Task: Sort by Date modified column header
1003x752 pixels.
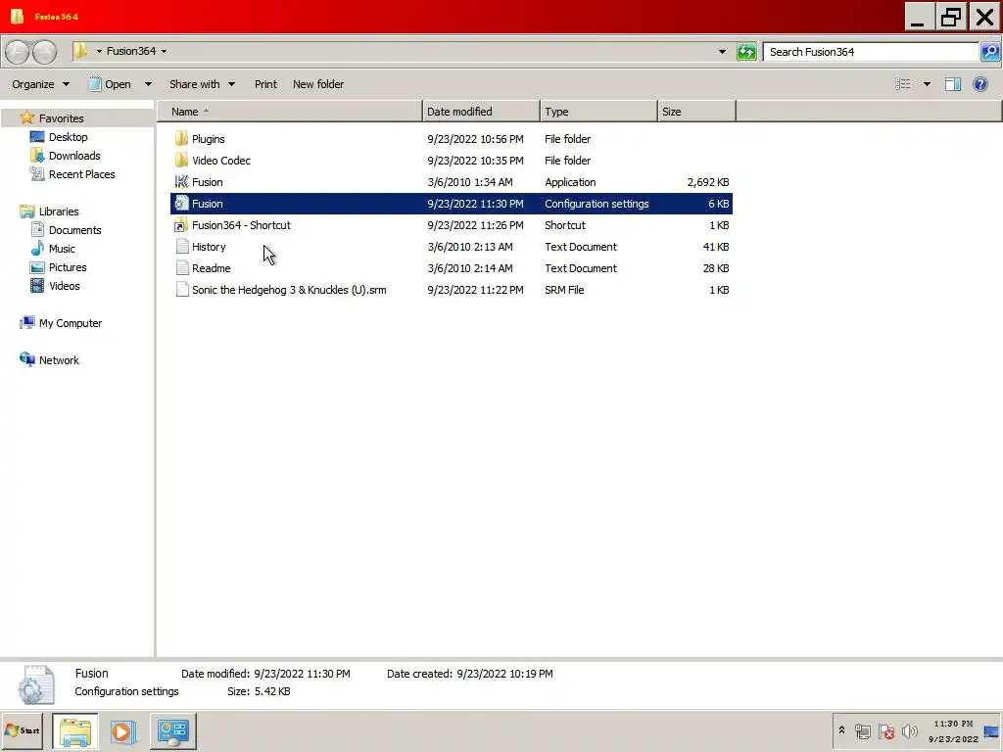Action: [481, 112]
